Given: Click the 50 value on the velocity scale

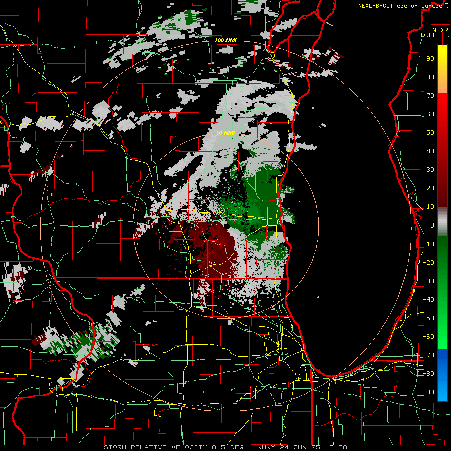Looking at the screenshot, I should (x=430, y=133).
